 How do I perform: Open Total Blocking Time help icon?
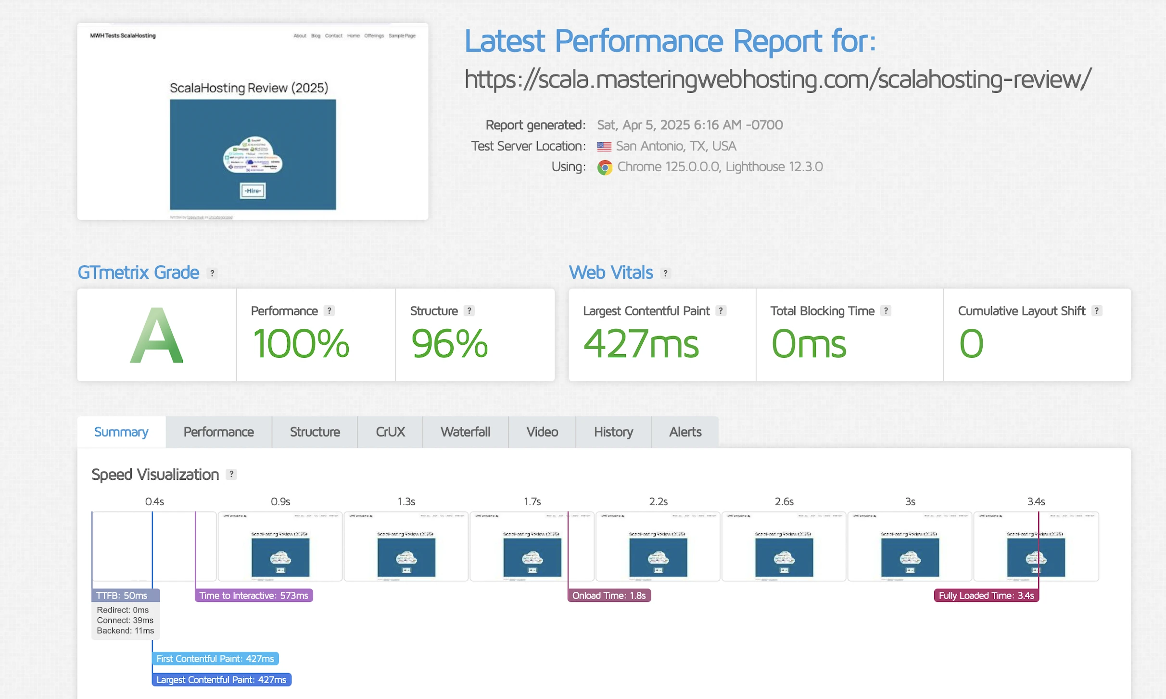pyautogui.click(x=886, y=311)
